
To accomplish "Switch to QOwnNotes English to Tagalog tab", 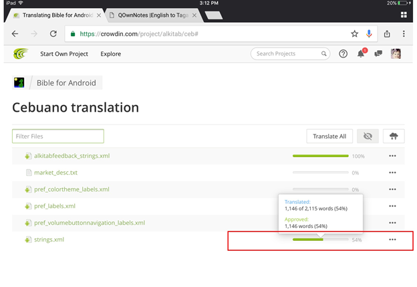I will click(x=153, y=15).
